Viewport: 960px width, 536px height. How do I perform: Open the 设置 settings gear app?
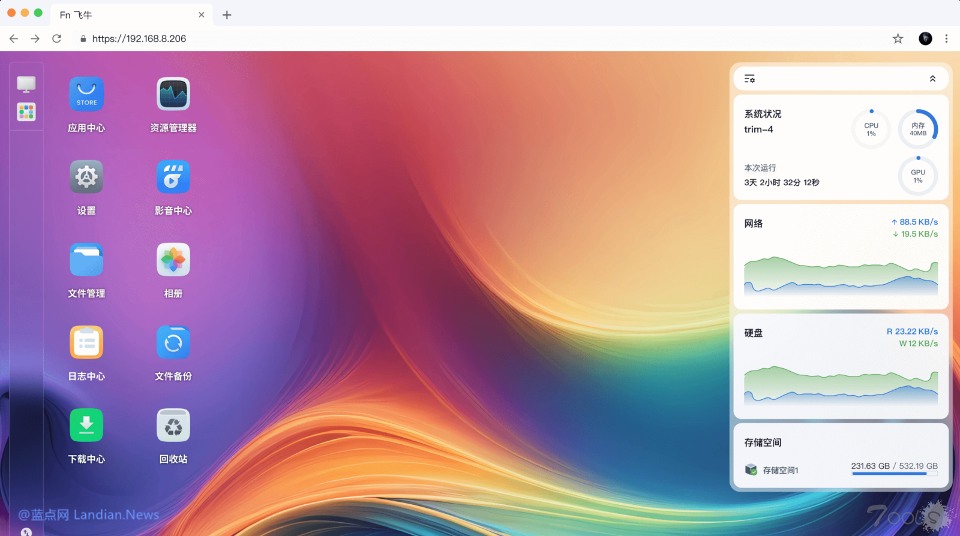[86, 177]
